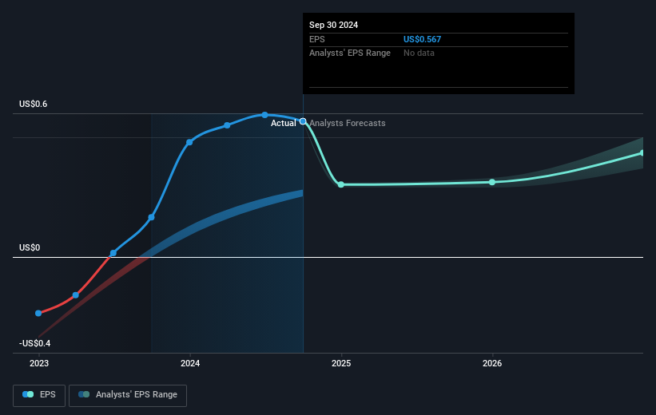Click the 'No data' tooltip value
Image resolution: width=656 pixels, height=415 pixels.
(x=419, y=53)
